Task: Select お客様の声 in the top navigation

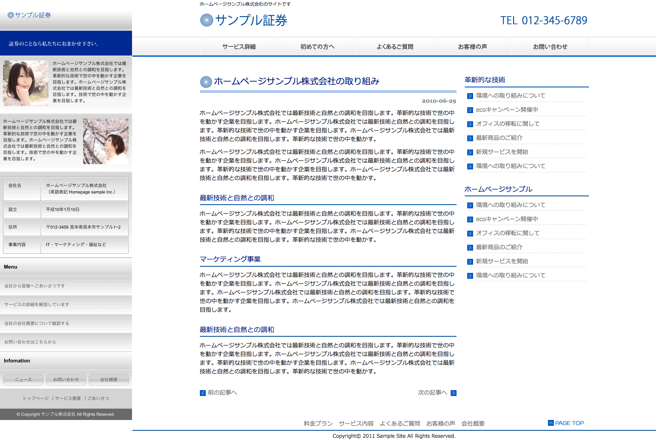Action: (472, 47)
